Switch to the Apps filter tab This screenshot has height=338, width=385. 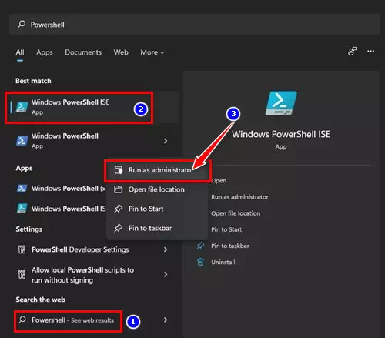(45, 52)
